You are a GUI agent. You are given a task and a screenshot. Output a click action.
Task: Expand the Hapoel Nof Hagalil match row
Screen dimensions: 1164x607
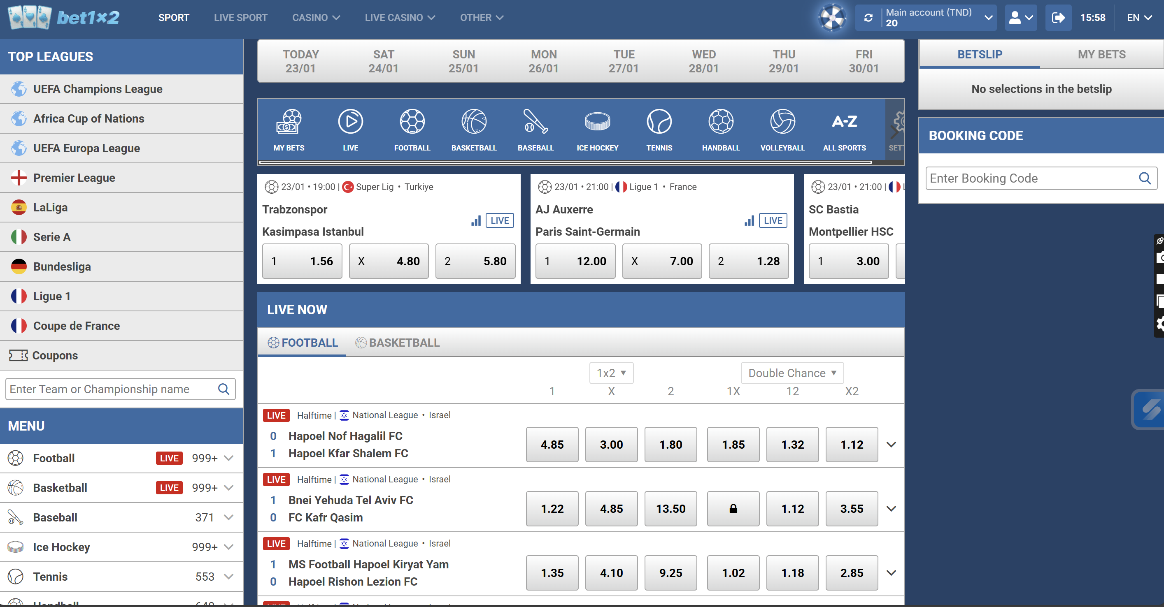pos(891,445)
